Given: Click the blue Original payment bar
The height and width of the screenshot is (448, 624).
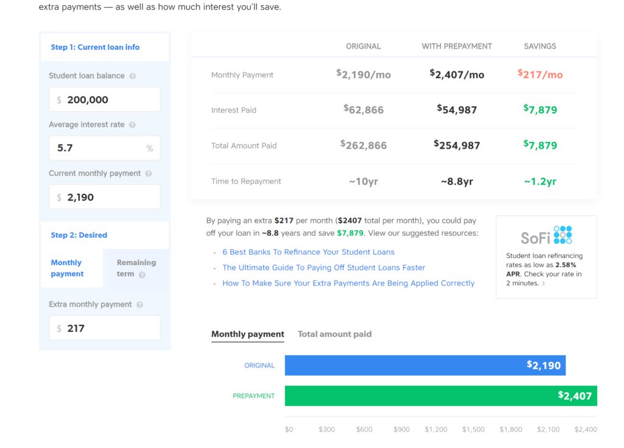Looking at the screenshot, I should pyautogui.click(x=425, y=366).
